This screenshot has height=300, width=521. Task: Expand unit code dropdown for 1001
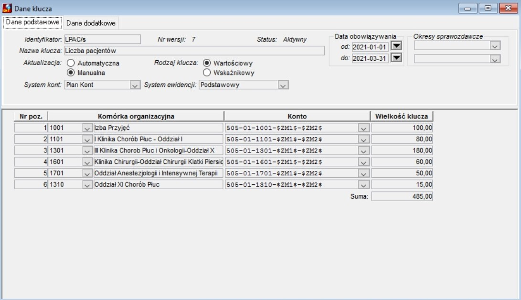pos(87,128)
